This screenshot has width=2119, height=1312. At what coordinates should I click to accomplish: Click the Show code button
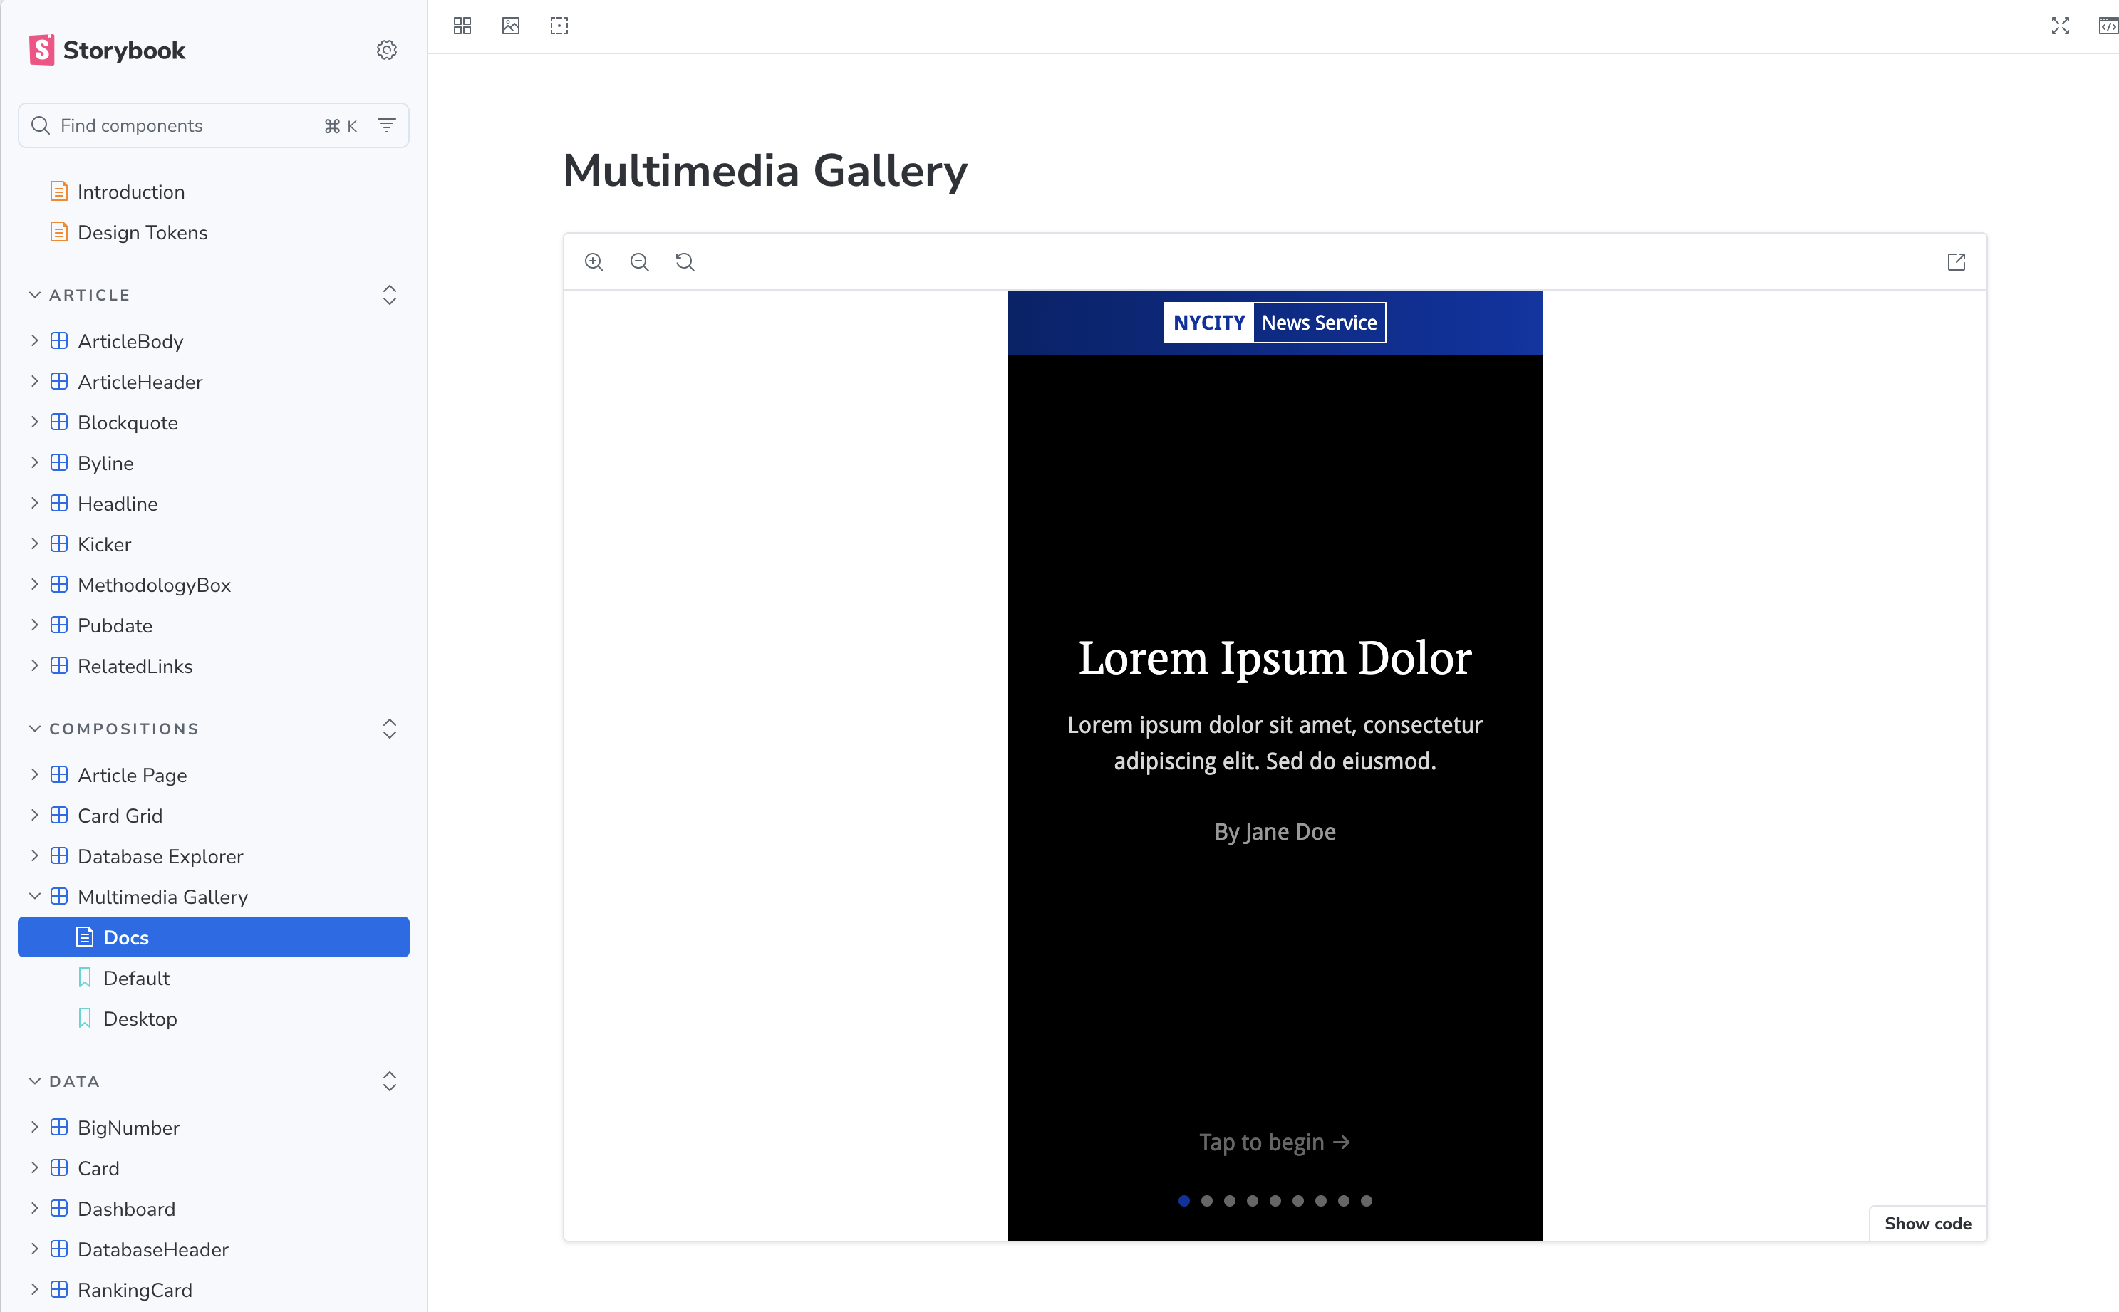pos(1927,1224)
